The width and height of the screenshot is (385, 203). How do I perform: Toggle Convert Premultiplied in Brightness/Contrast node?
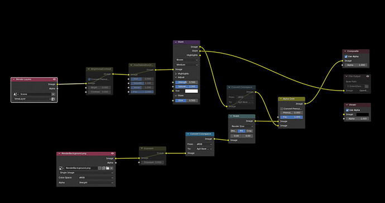click(89, 79)
